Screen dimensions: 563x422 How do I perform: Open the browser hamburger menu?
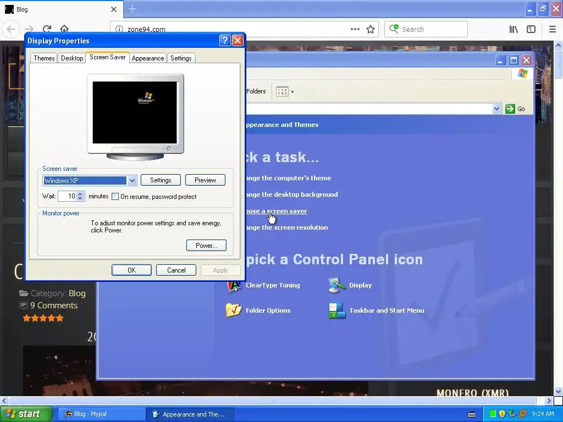coord(553,30)
